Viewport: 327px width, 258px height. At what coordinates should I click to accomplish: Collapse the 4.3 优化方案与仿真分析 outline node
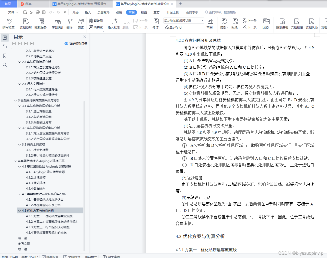point(19,211)
